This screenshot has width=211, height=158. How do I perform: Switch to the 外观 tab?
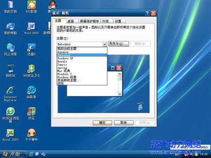(x=107, y=21)
